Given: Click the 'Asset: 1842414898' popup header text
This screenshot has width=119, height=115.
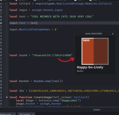Looking at the screenshot, I should coord(93,34).
